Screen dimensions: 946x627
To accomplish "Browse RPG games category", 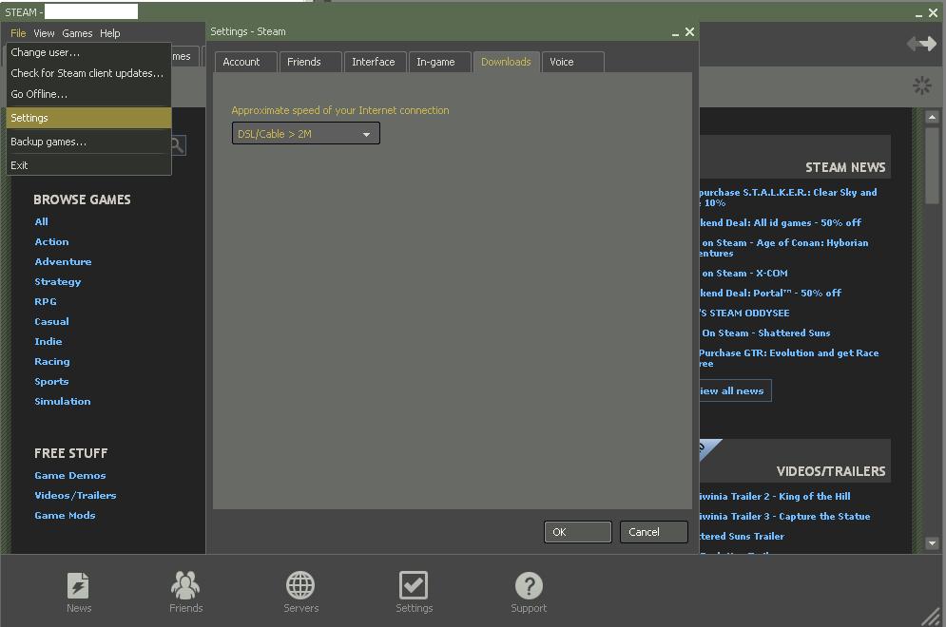I will [x=46, y=301].
